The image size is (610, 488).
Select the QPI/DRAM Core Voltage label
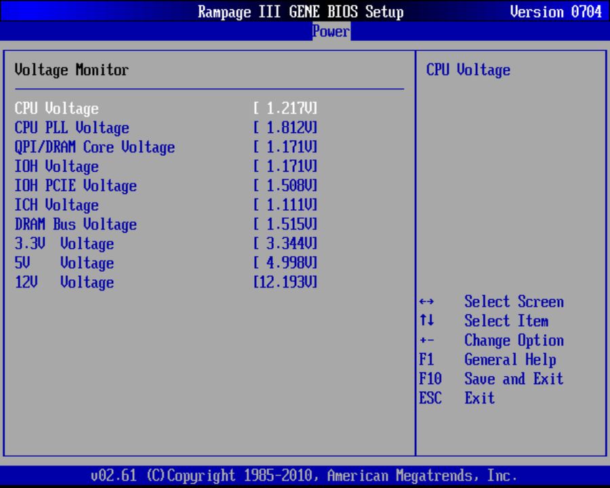click(x=94, y=147)
